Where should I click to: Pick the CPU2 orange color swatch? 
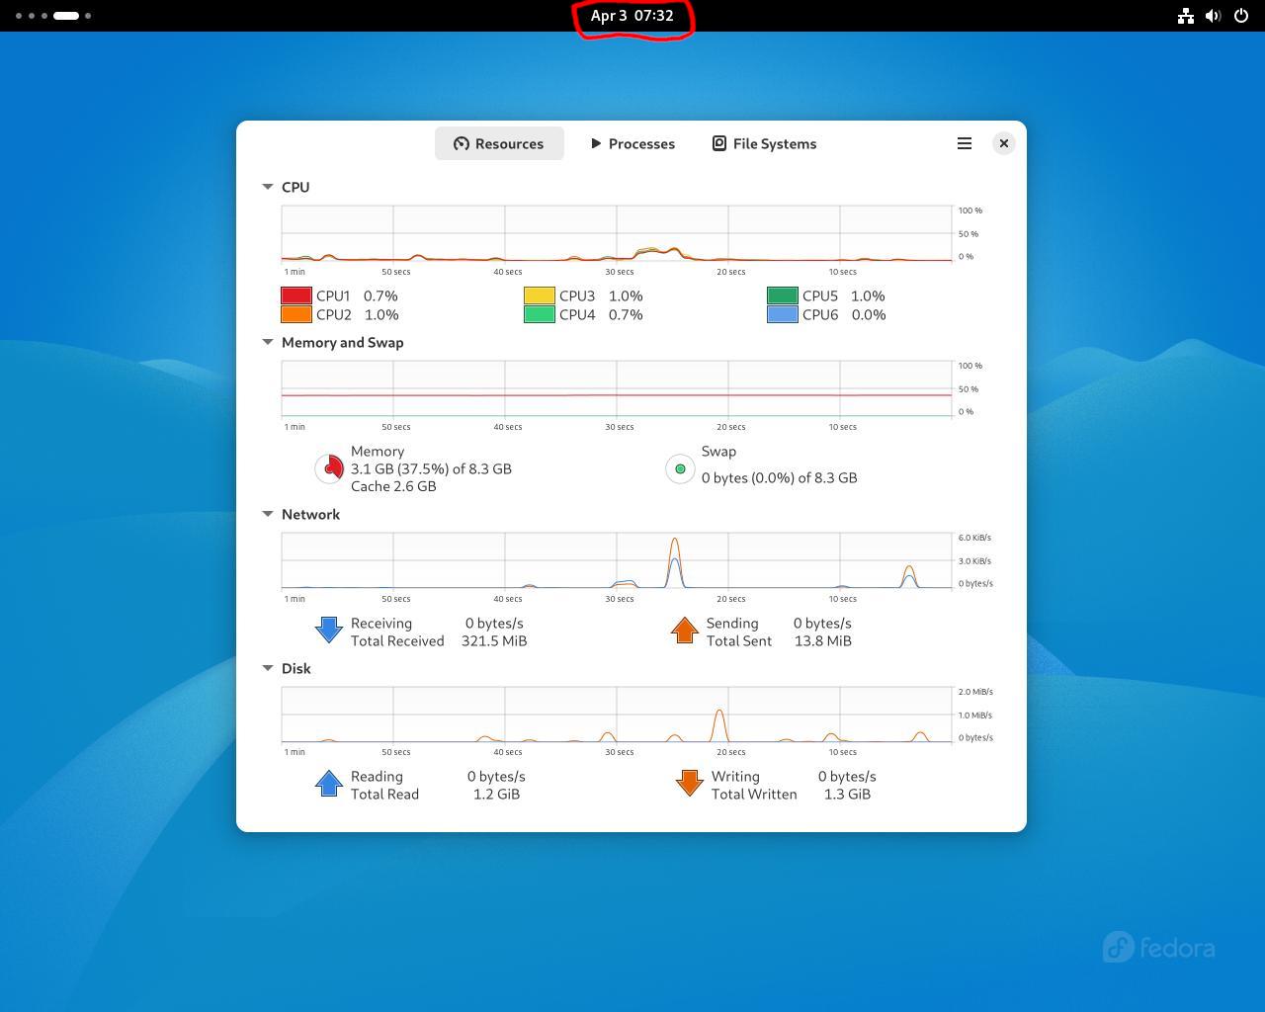click(x=296, y=314)
